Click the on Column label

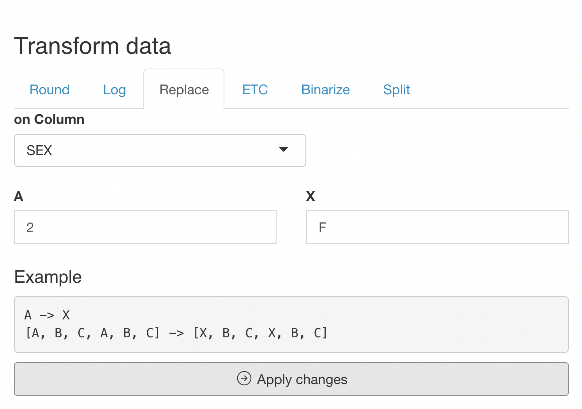coord(49,119)
